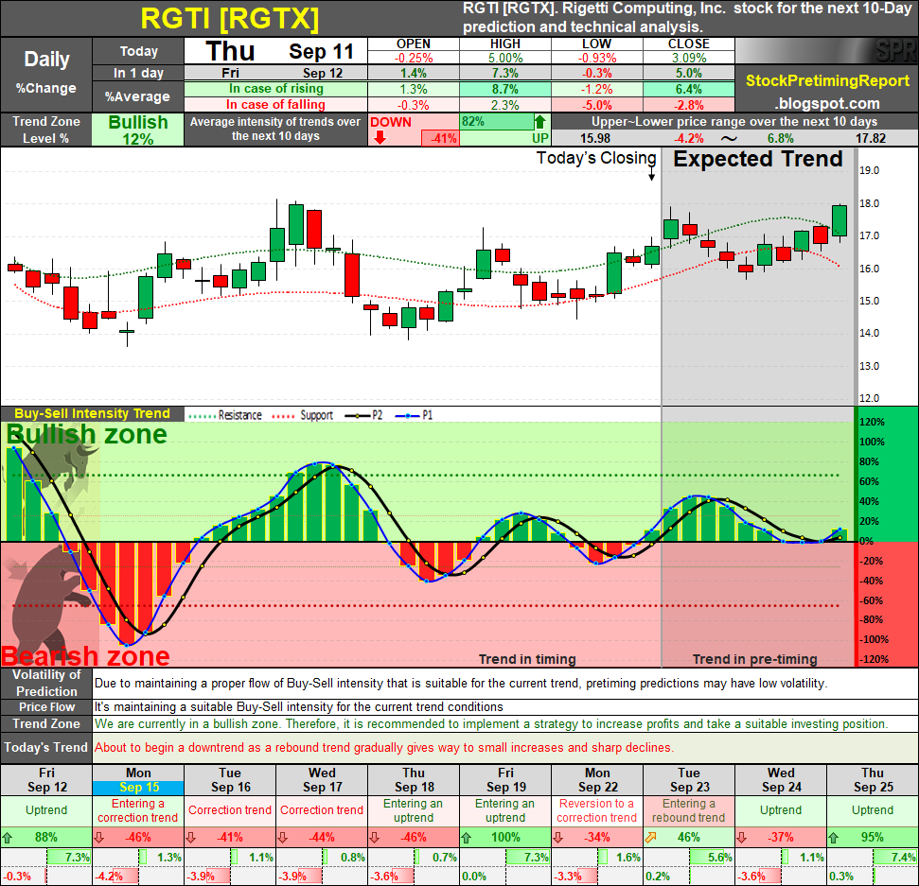The height and width of the screenshot is (886, 919).
Task: Click the red down arrow beside -41% Sep 16
Action: point(191,838)
